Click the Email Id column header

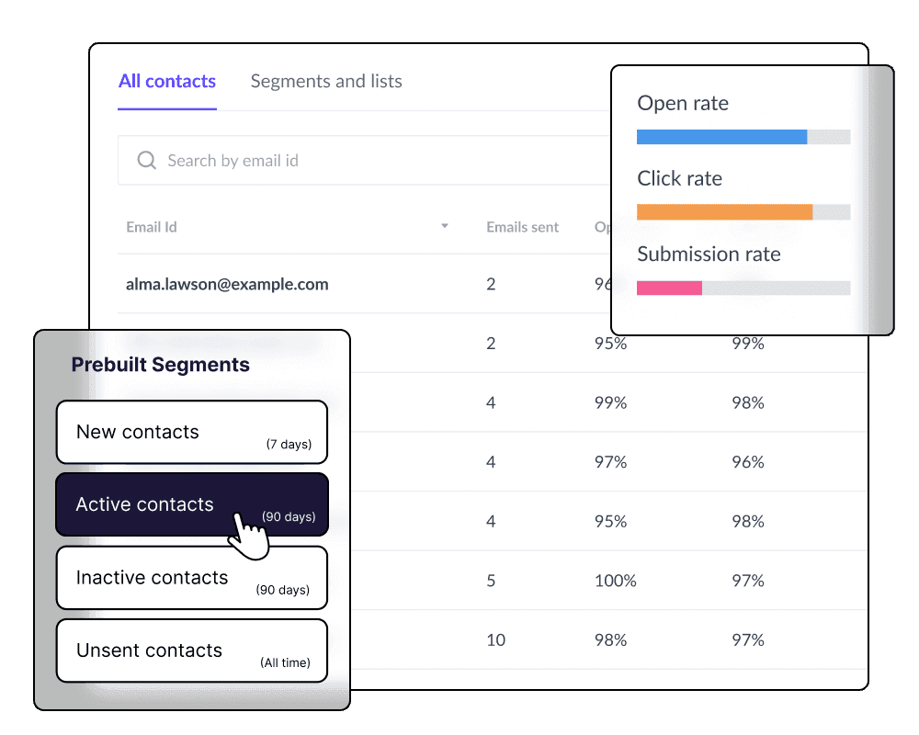coord(152,227)
